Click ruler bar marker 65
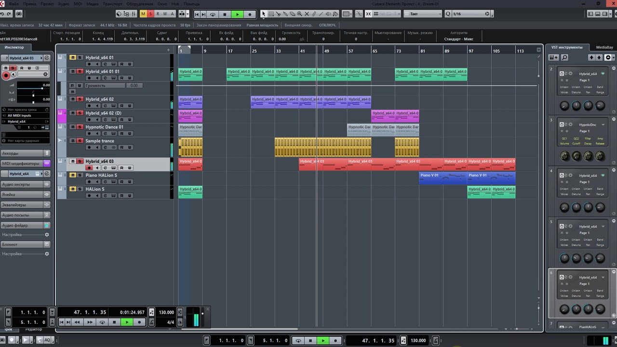This screenshot has height=347, width=617. (x=375, y=51)
